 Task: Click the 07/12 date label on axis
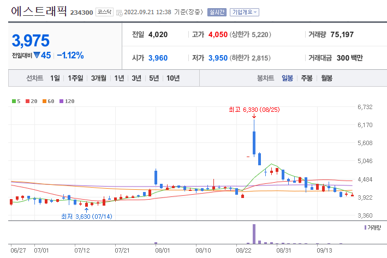(82, 250)
